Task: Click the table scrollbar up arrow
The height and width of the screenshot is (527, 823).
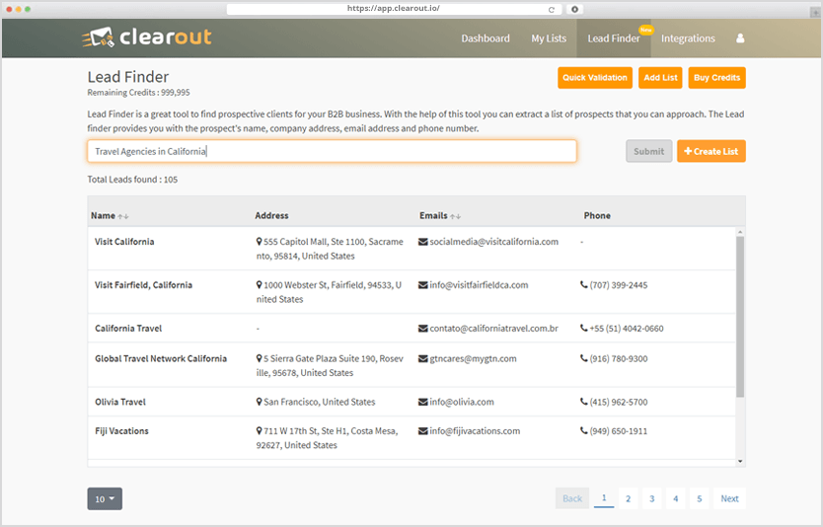Action: (x=740, y=232)
